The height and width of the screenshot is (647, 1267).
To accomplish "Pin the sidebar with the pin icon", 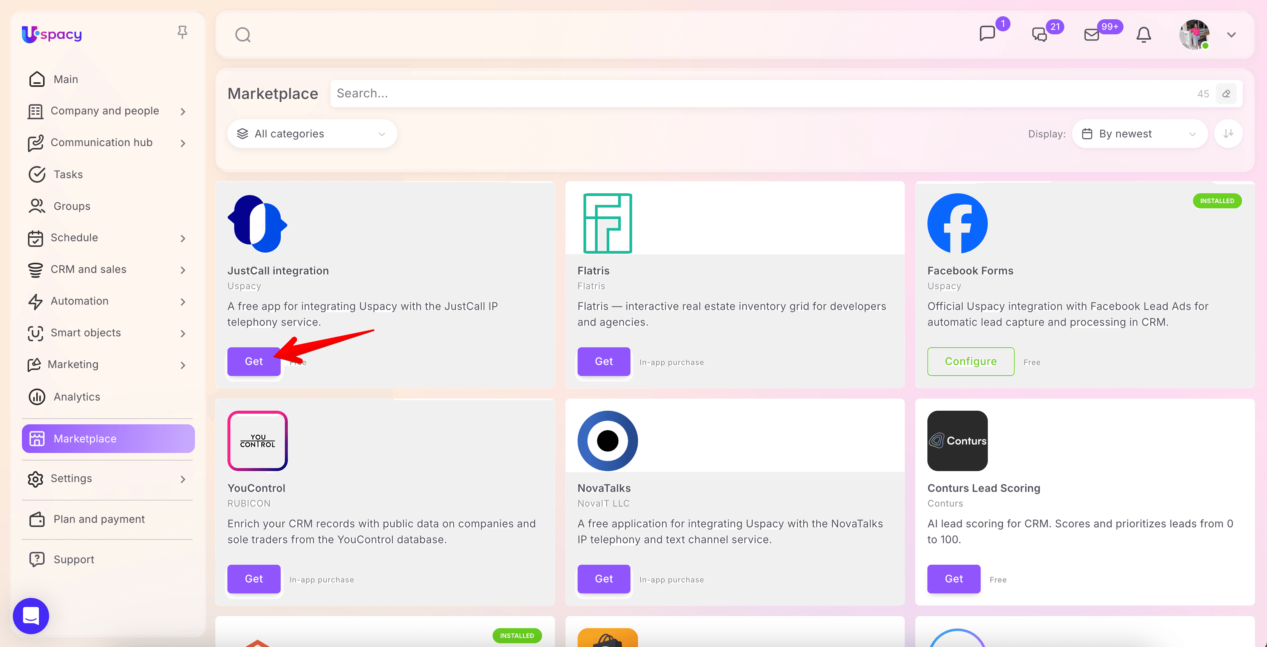I will (x=182, y=32).
